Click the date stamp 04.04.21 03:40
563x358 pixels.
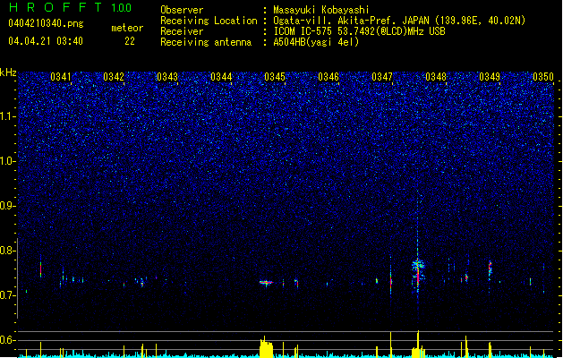[46, 41]
